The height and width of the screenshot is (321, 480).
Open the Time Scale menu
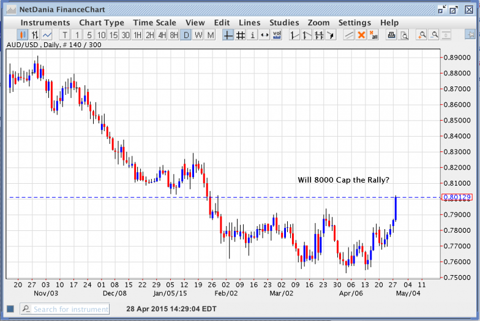coord(154,23)
